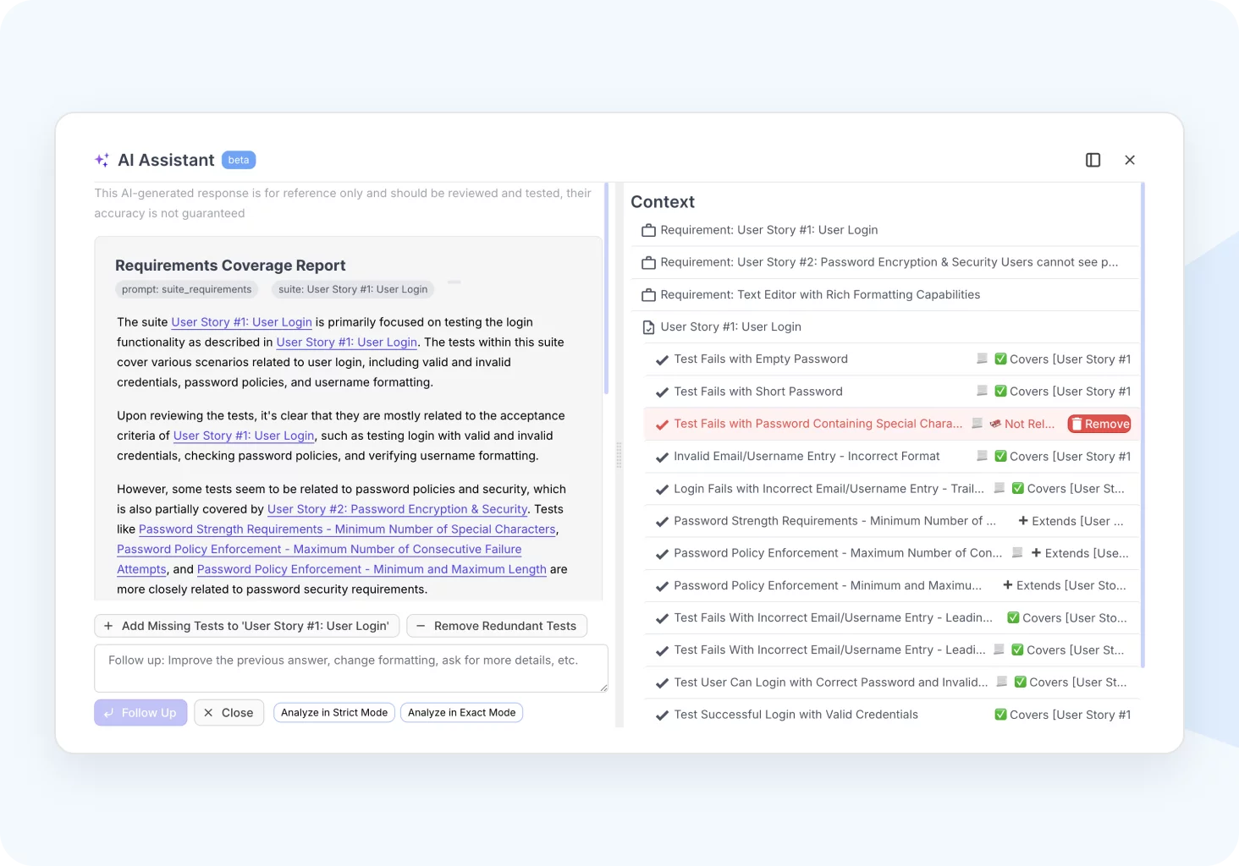Click note icon on Invalid Email/Username Incorrect Format row
Viewport: 1239px width, 866px height.
pyautogui.click(x=982, y=456)
